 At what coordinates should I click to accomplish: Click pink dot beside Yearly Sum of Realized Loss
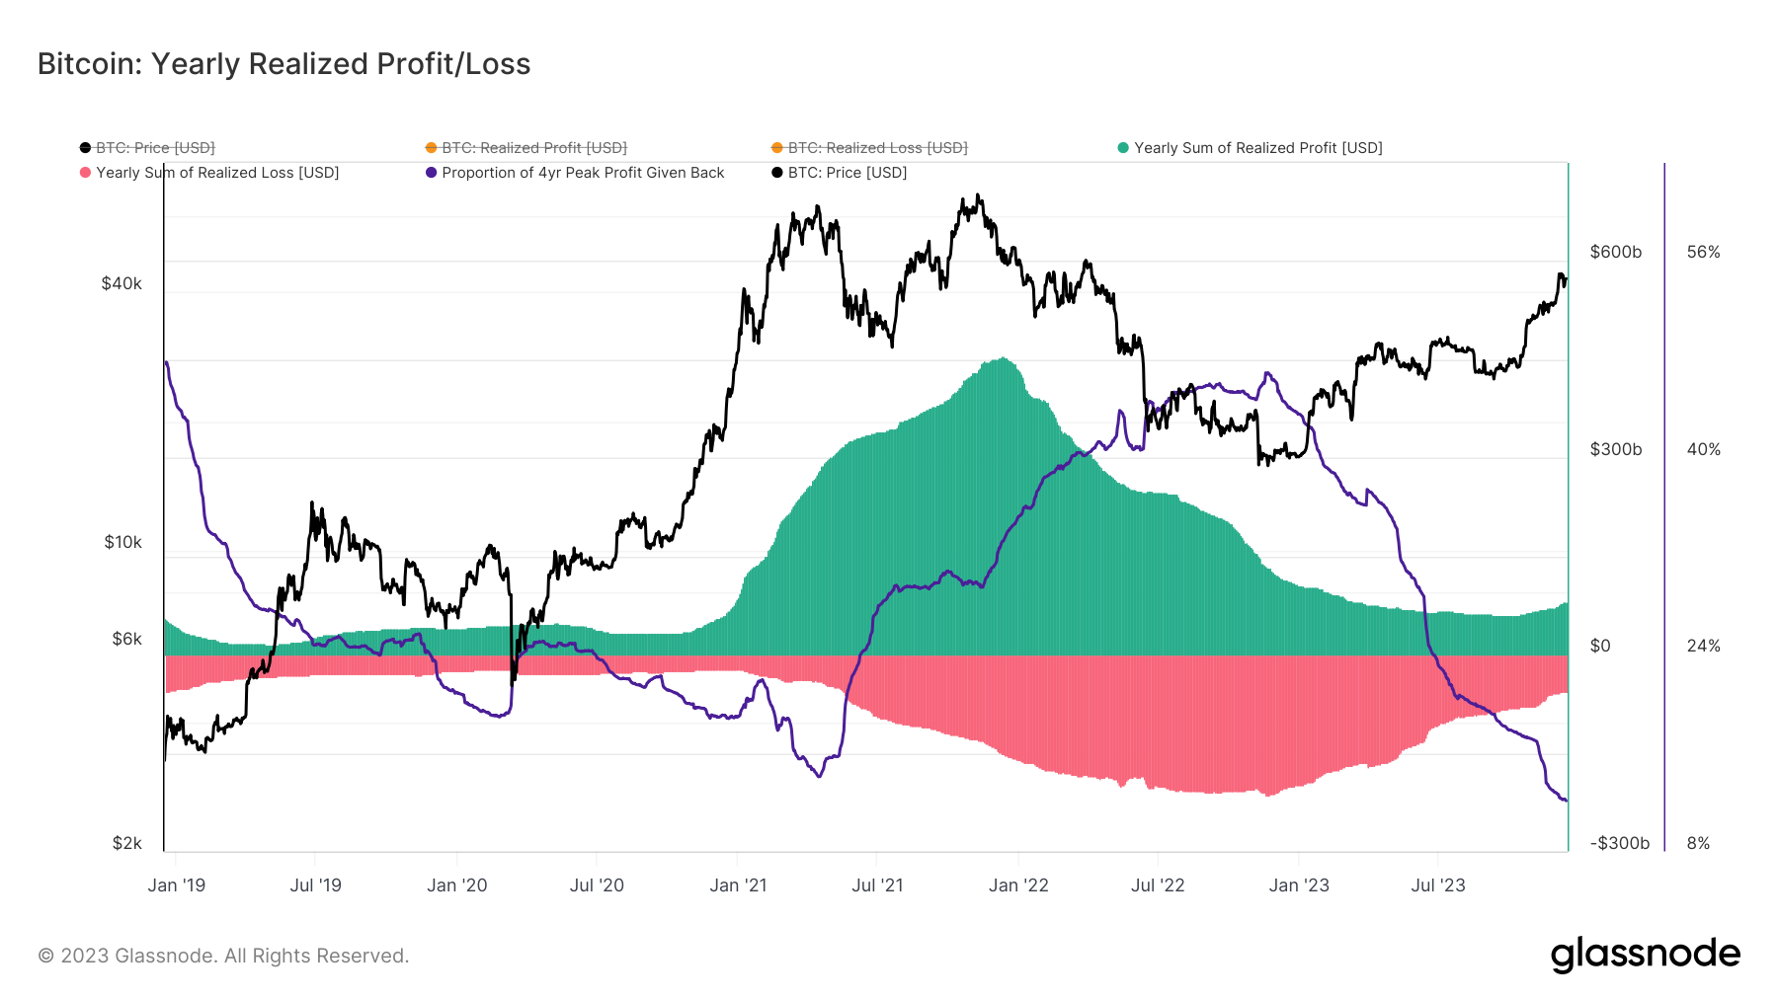click(86, 173)
